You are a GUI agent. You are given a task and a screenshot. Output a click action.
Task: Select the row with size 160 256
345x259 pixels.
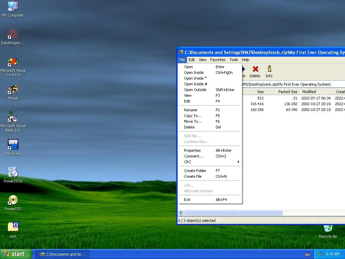click(x=293, y=110)
